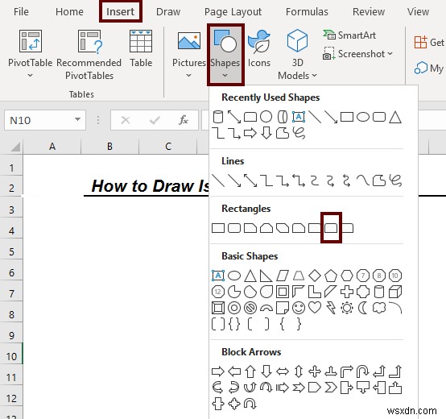
Task: Select the Sun shape
Action: coord(347,308)
